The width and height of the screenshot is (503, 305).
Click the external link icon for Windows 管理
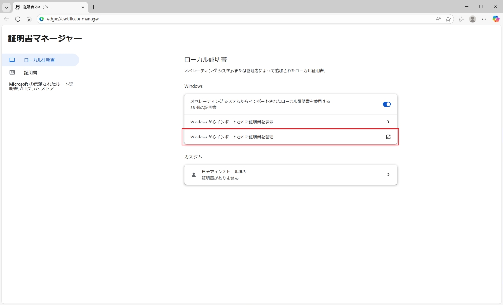coord(388,137)
